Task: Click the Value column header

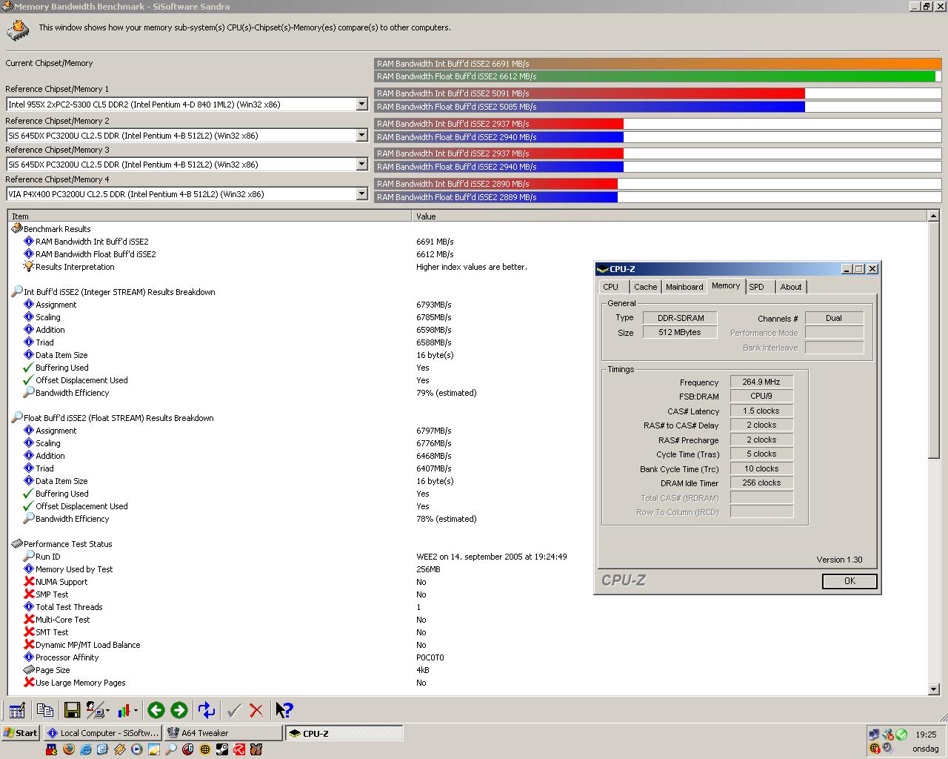Action: pos(670,216)
